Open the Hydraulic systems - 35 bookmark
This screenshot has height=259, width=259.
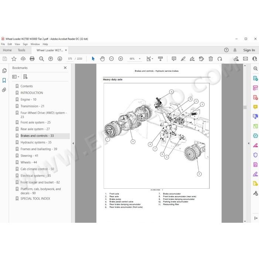click(x=36, y=142)
